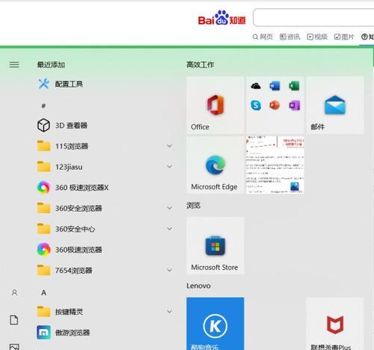
Task: Click the 最近添加 heading
Action: [51, 65]
